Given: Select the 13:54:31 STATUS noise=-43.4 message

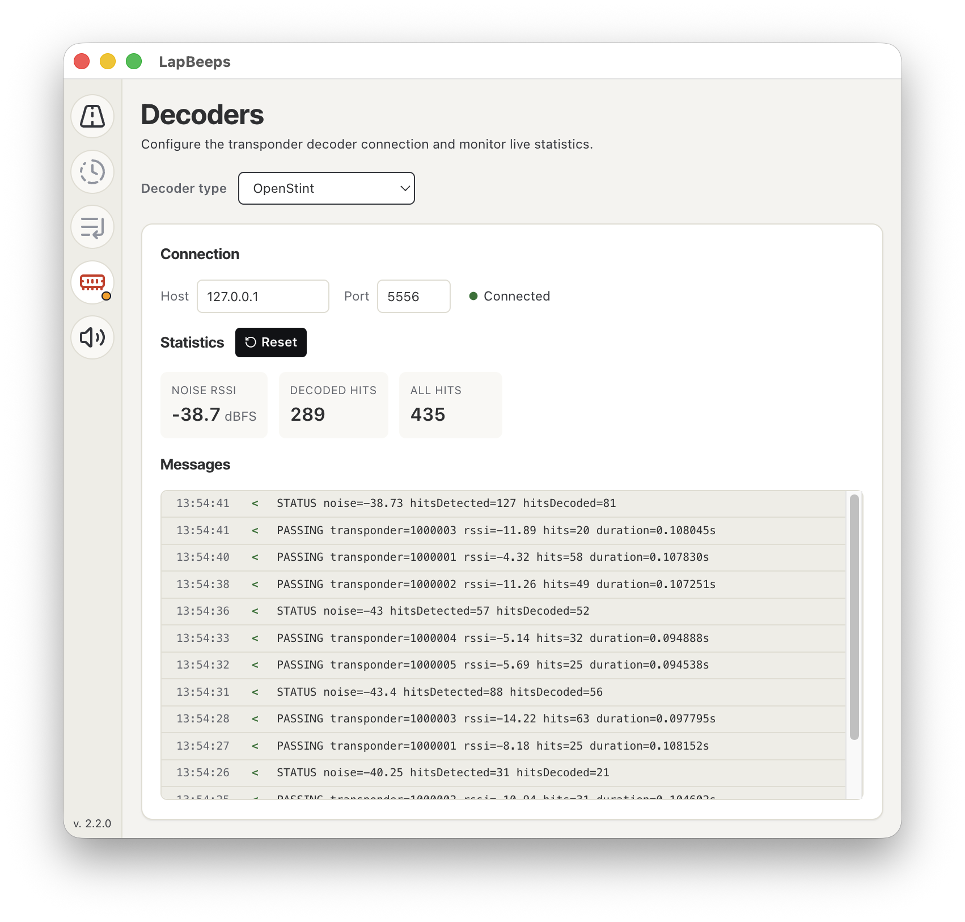Looking at the screenshot, I should click(x=503, y=692).
